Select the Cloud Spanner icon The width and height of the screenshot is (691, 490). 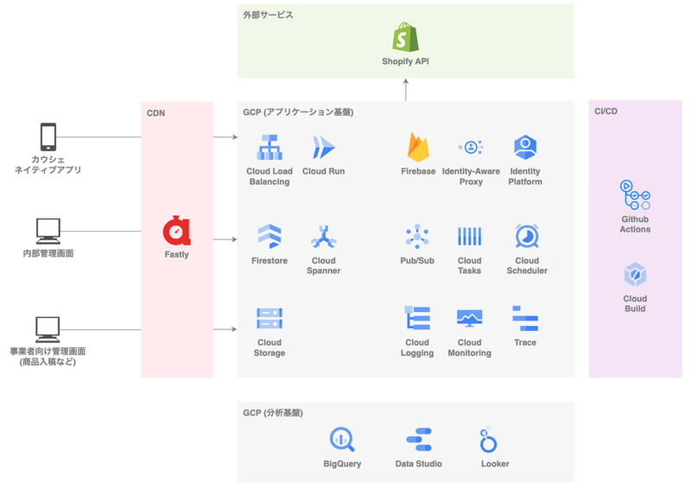(x=324, y=237)
